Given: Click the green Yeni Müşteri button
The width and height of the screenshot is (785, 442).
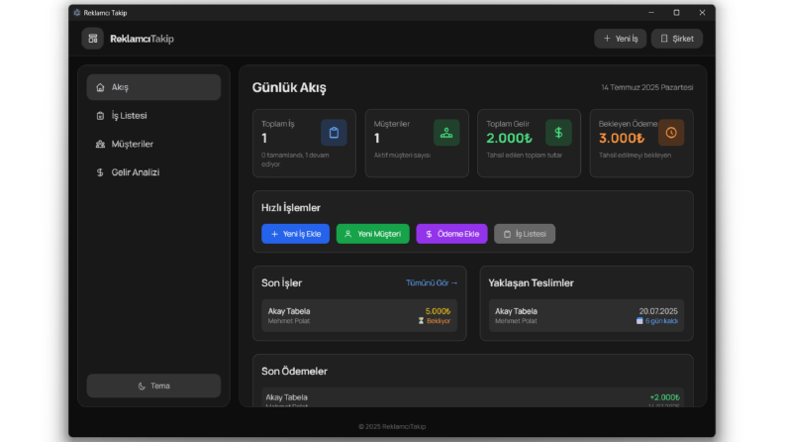Looking at the screenshot, I should pyautogui.click(x=372, y=234).
